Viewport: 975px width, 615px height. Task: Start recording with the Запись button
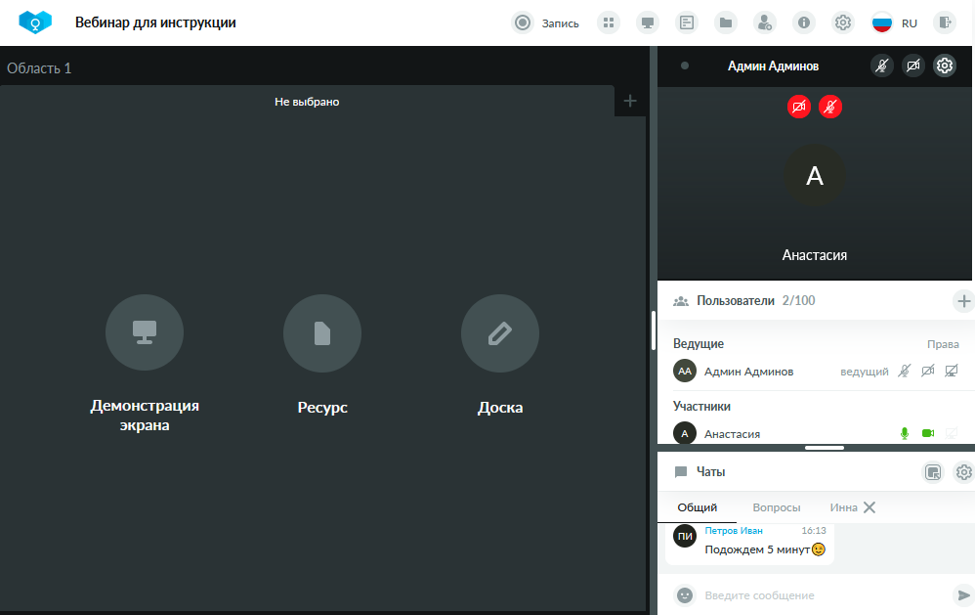(x=545, y=23)
